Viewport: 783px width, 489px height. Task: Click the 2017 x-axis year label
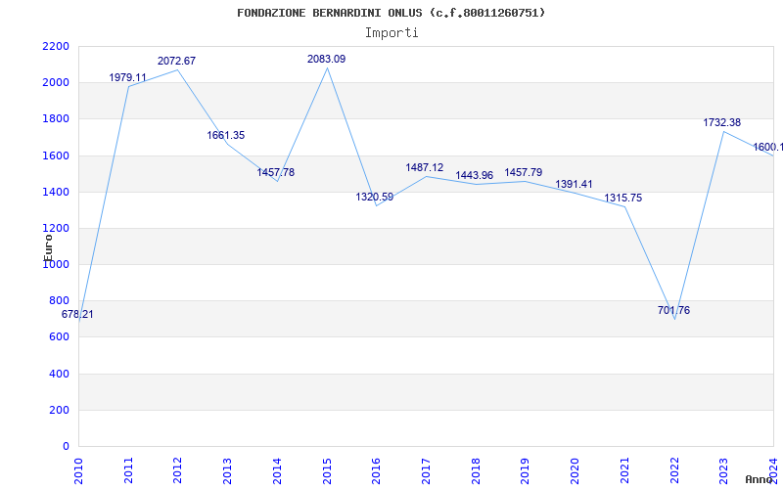coord(426,470)
